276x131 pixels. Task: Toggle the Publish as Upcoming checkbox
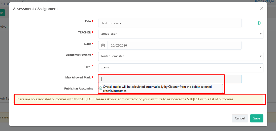coord(100,88)
